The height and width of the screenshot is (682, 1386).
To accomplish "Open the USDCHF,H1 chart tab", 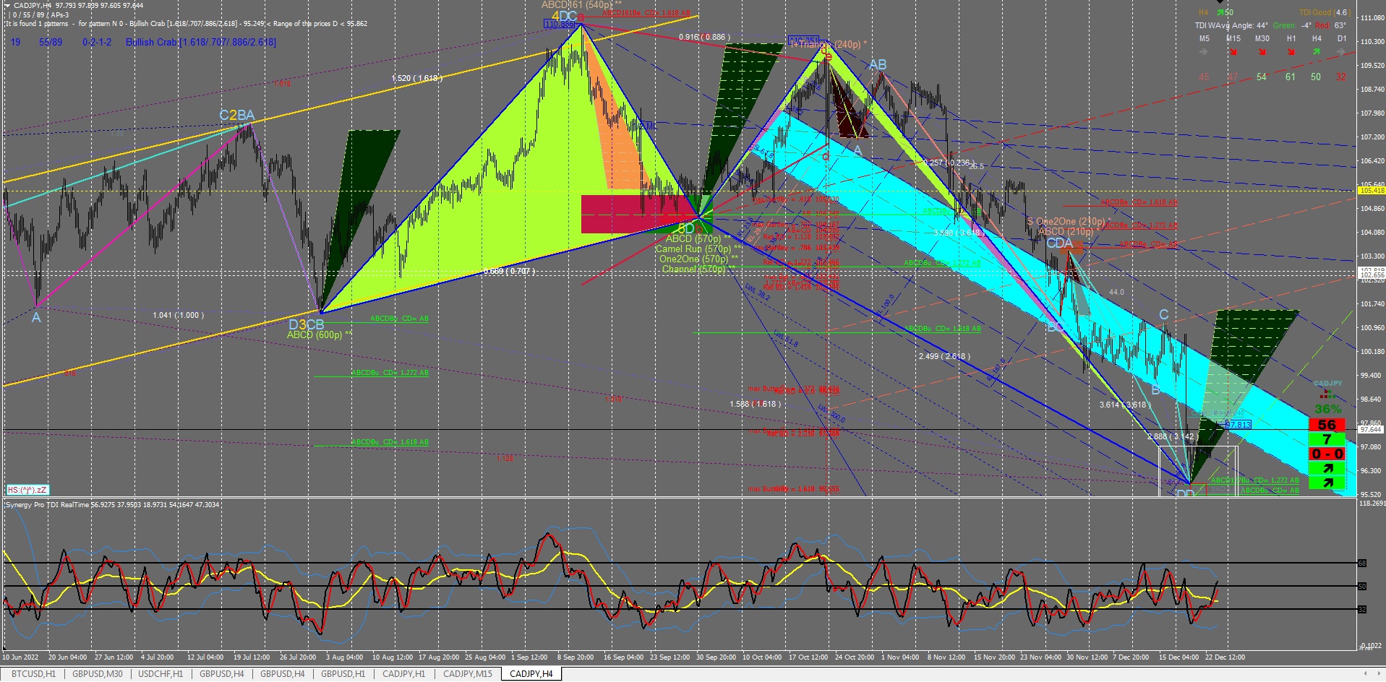I will (x=161, y=674).
